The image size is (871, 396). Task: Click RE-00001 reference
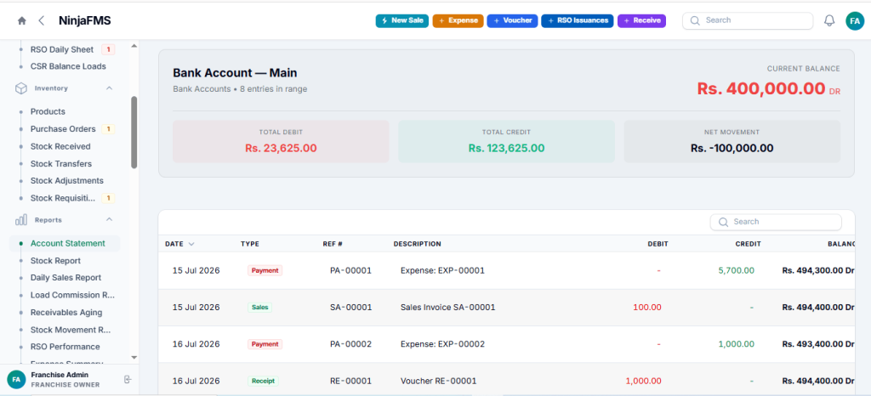pos(350,381)
